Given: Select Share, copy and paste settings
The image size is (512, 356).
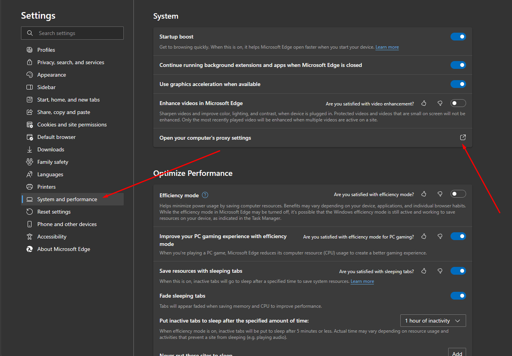Looking at the screenshot, I should (72, 112).
